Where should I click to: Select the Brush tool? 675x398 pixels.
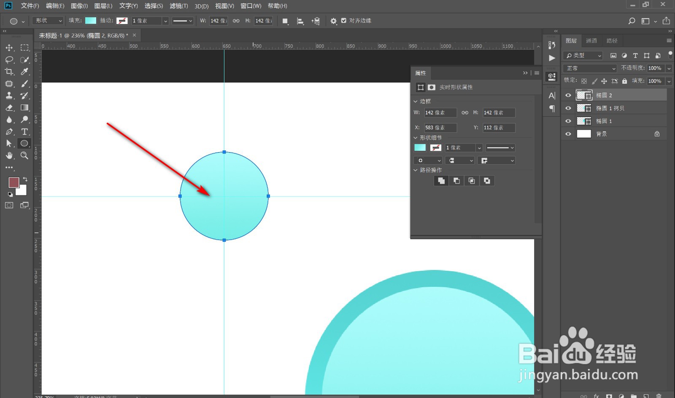pyautogui.click(x=25, y=83)
